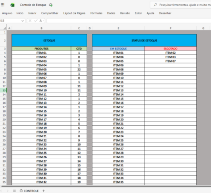This screenshot has height=193, width=211.
Task: Click the cloud saved status icon
Action: [50, 5]
